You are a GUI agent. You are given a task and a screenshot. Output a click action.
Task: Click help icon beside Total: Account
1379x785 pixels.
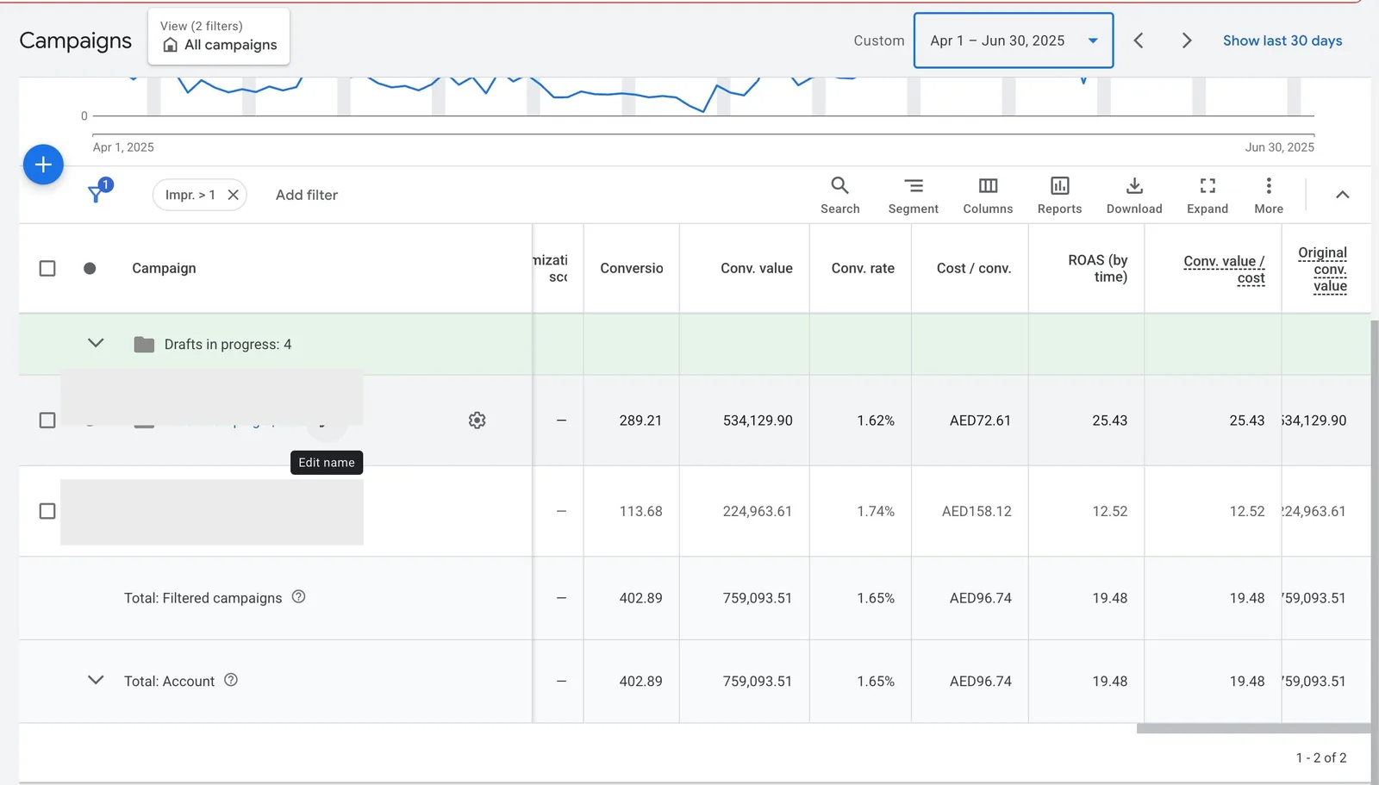tap(231, 679)
